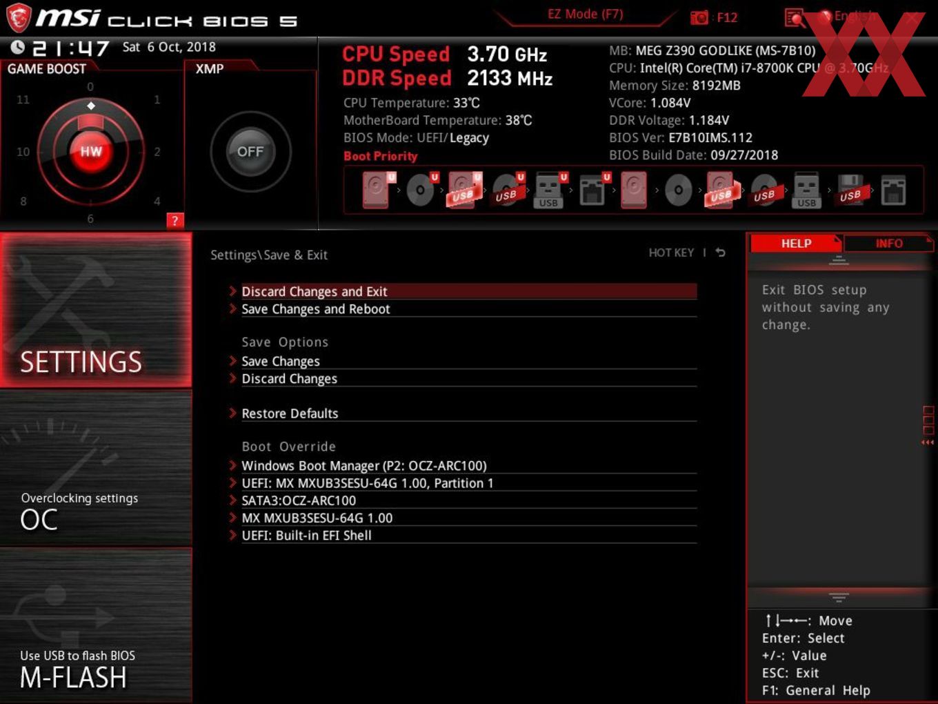
Task: Open the Game Boost question mark help
Action: (x=175, y=221)
